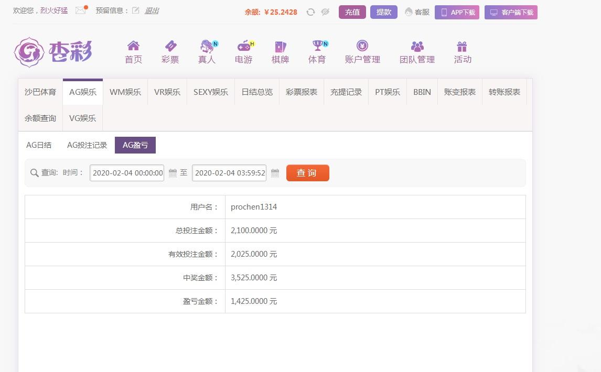This screenshot has height=372, width=601.
Task: Open the message envelope with notification dot
Action: [x=80, y=9]
